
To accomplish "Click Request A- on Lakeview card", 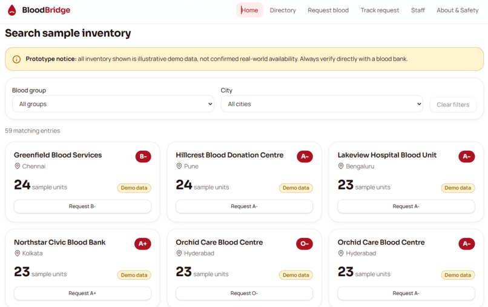I will tap(406, 206).
